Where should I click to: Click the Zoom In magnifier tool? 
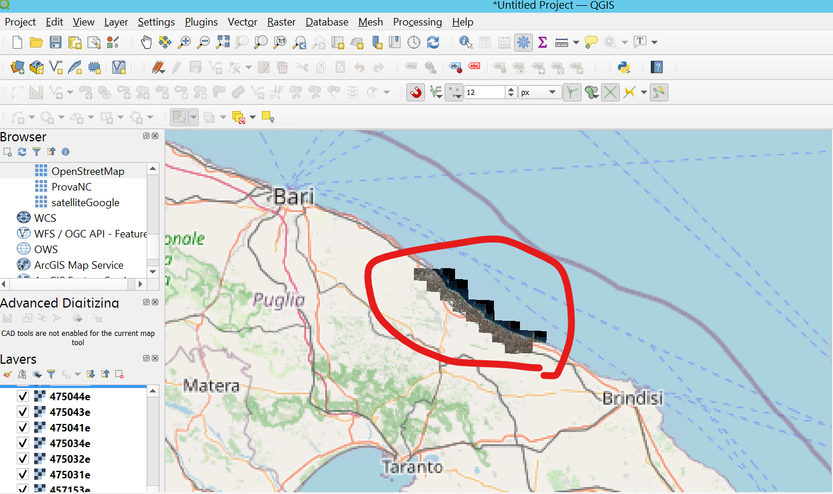point(184,42)
